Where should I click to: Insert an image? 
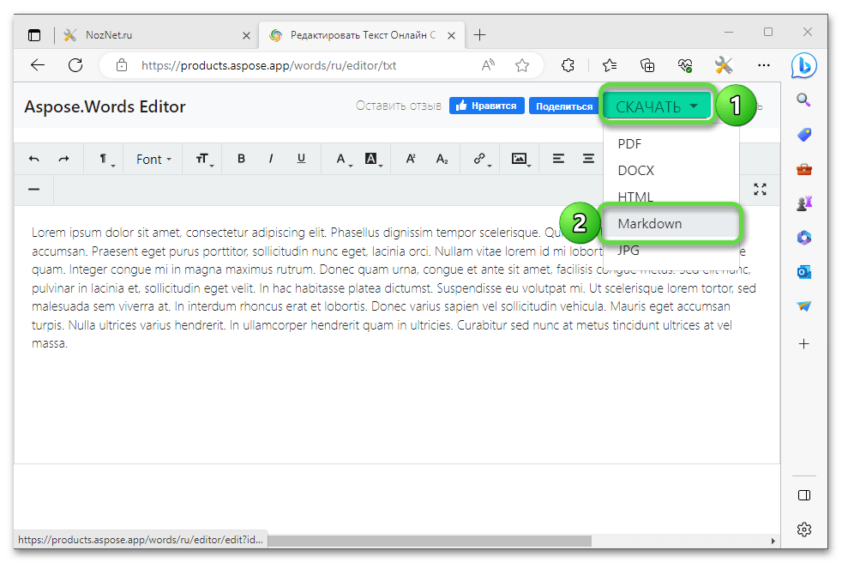point(520,159)
